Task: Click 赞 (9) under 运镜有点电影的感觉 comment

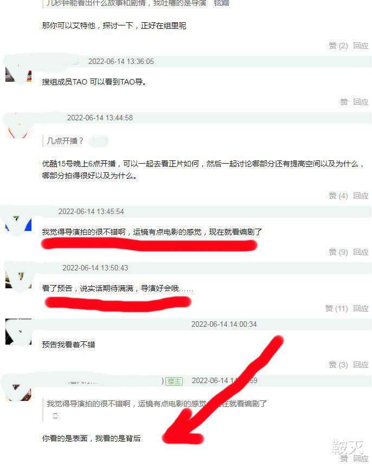Action: click(338, 252)
